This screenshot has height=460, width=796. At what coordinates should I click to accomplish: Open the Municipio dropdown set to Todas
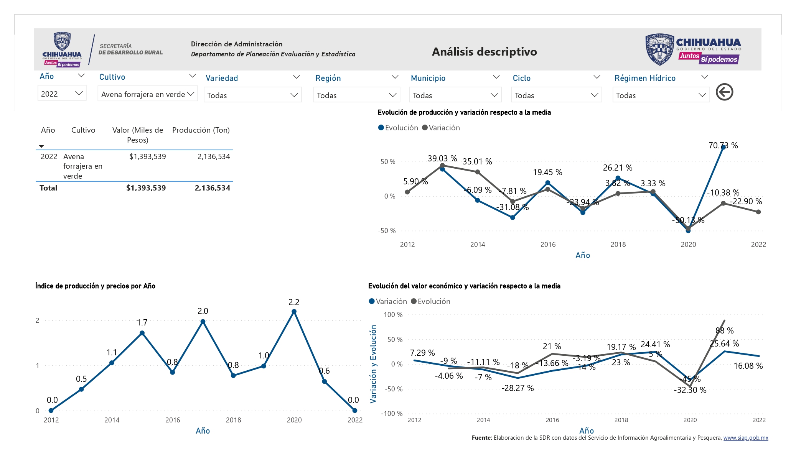point(455,95)
